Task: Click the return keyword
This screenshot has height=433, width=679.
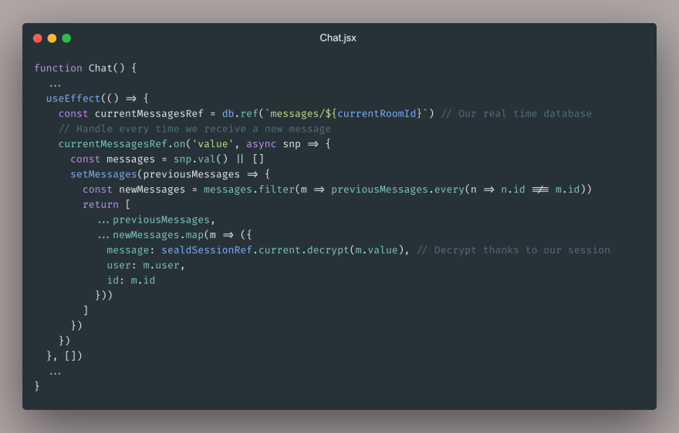Action: [100, 205]
